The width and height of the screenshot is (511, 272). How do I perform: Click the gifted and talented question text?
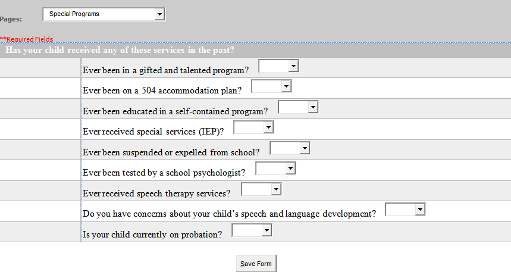pyautogui.click(x=165, y=70)
